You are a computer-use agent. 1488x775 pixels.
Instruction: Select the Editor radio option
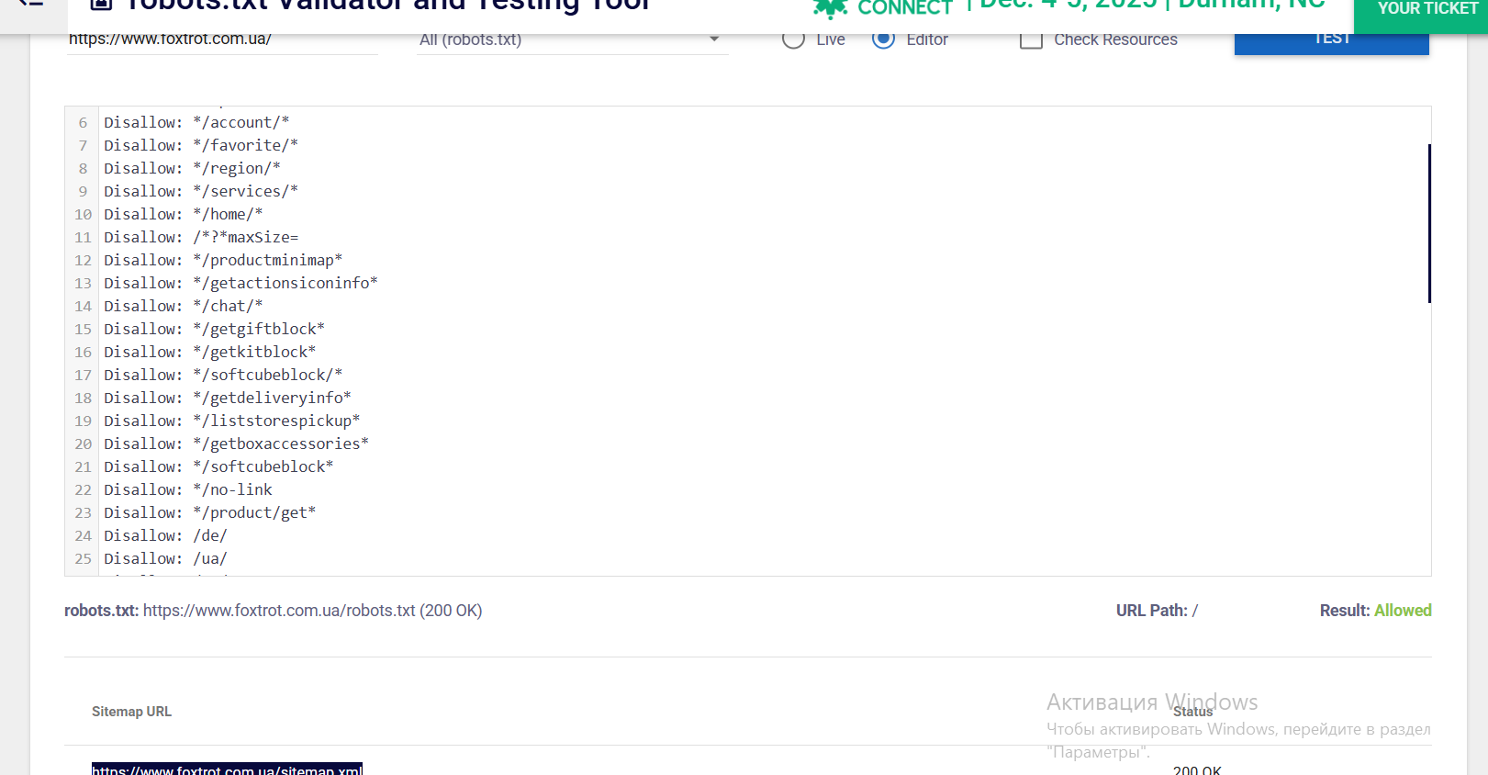(x=883, y=39)
